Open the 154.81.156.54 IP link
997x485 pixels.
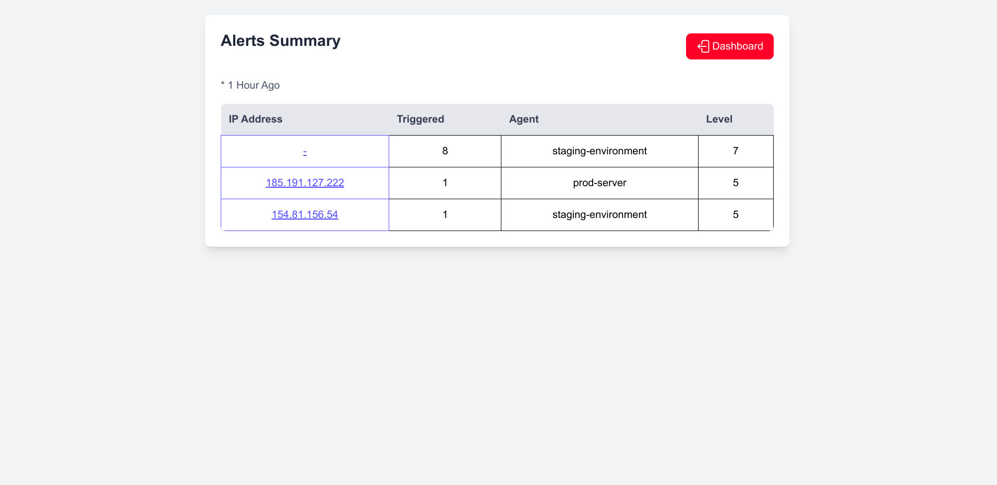[305, 215]
